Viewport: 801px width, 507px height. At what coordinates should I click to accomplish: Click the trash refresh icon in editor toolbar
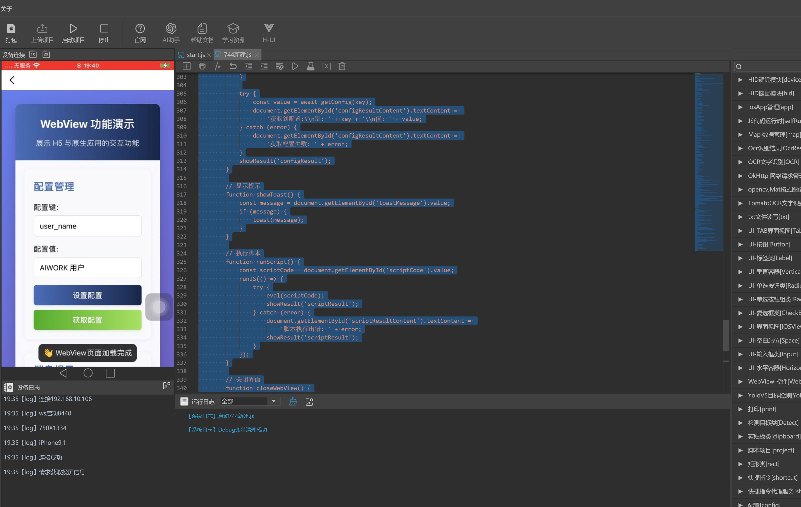tap(342, 66)
